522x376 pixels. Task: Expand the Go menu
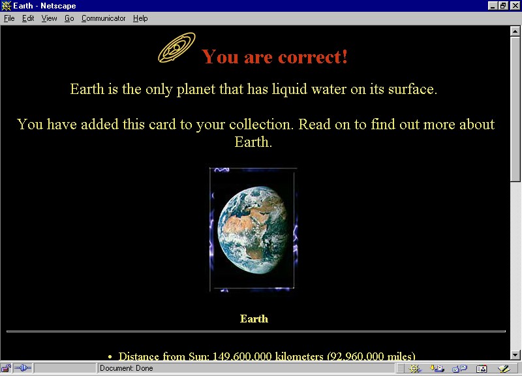[69, 18]
